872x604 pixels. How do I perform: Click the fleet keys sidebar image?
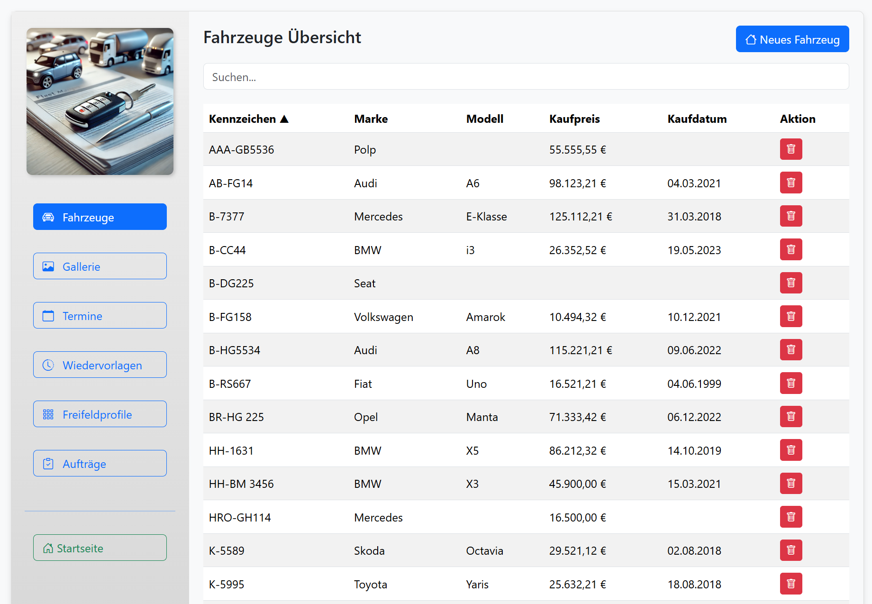tap(100, 101)
